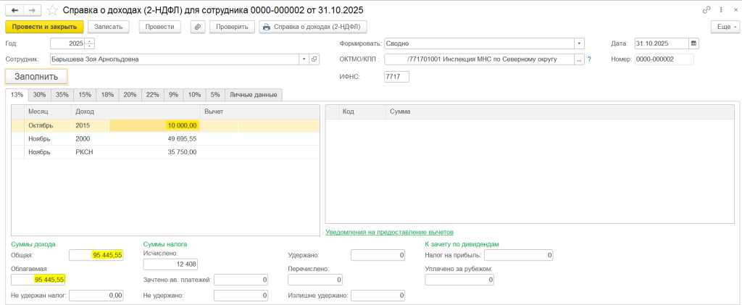The width and height of the screenshot is (742, 305).
Task: Expand the Формировать dropdown list
Action: [579, 43]
